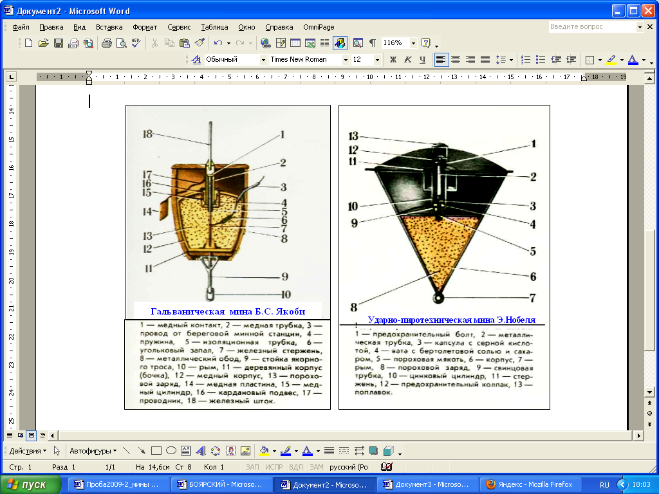
Task: Open the zoom percentage dropdown
Action: pyautogui.click(x=413, y=43)
